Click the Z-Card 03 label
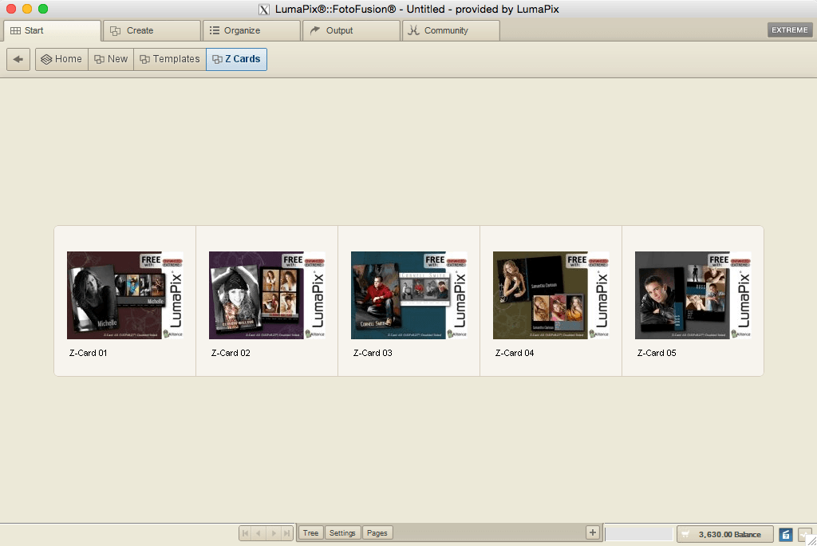 [373, 353]
